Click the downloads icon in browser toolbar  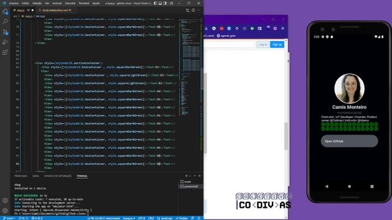(206, 29)
